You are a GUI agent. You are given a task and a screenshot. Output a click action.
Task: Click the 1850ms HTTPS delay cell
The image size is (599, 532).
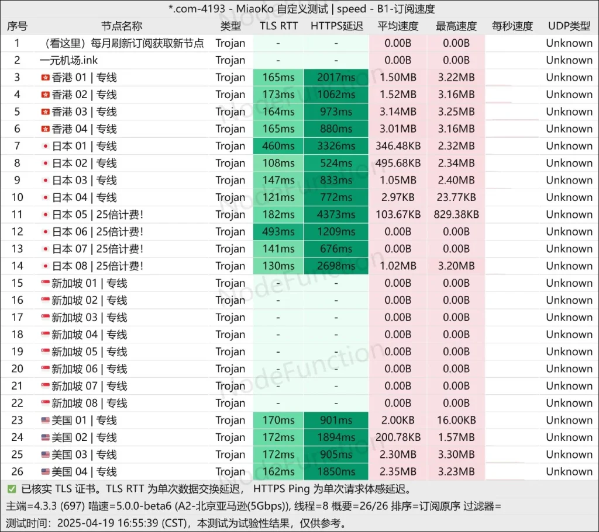336,472
